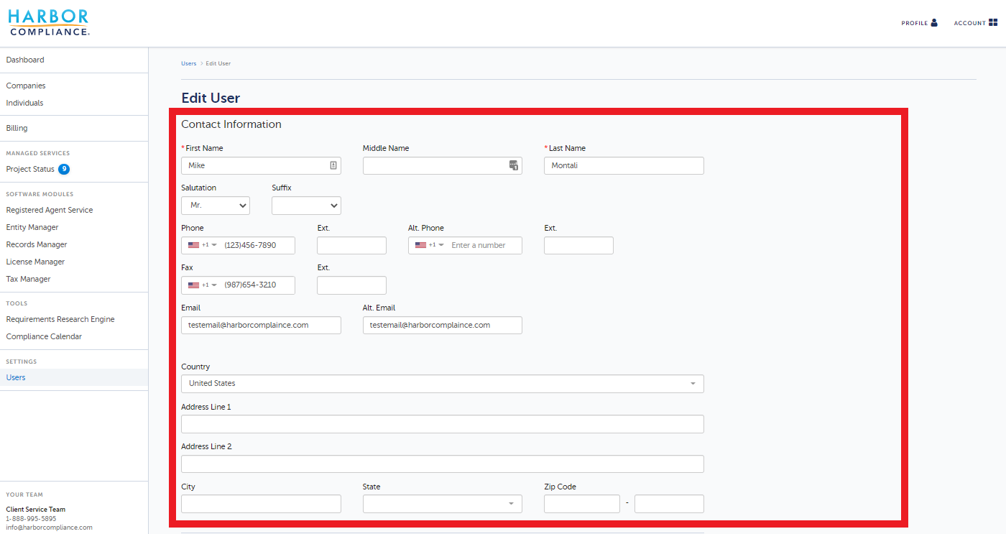
Task: Expand the State dropdown
Action: tap(443, 504)
